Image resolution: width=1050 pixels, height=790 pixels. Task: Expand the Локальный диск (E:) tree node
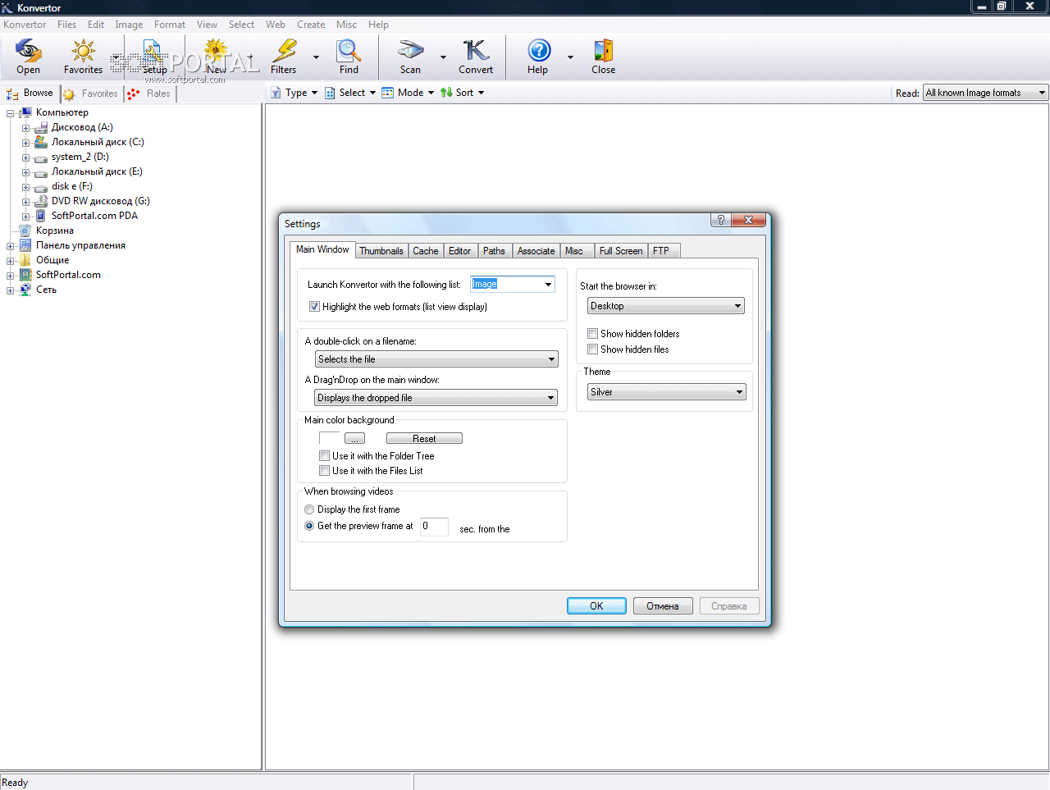[25, 172]
